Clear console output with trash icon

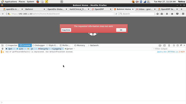pyautogui.click(x=2, y=49)
